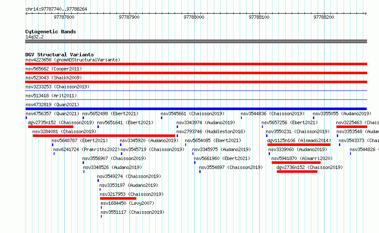Click the DGV Structural Variants track heading
Image resolution: width=379 pixels, height=233 pixels.
tap(60, 55)
